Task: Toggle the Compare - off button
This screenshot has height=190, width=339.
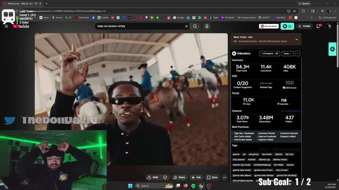Action: pos(270,53)
